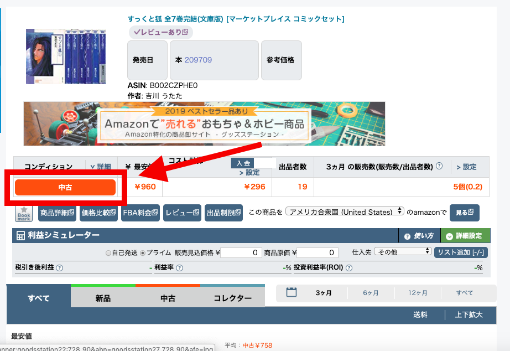Click the ✓レビューあり badge
The image size is (510, 351).
[161, 32]
